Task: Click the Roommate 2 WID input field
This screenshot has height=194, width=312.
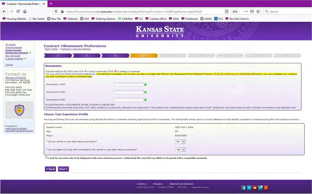Action: pyautogui.click(x=128, y=92)
